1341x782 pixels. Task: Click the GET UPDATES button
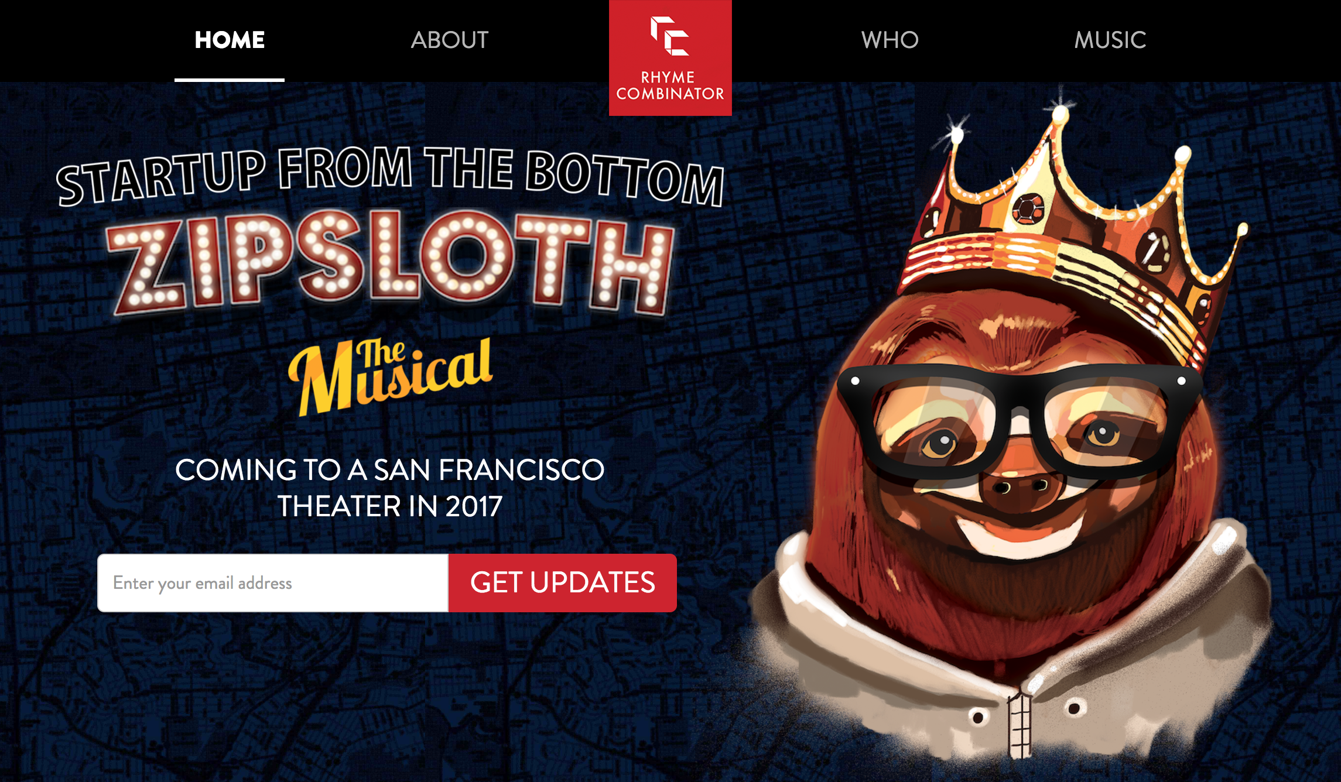point(563,583)
